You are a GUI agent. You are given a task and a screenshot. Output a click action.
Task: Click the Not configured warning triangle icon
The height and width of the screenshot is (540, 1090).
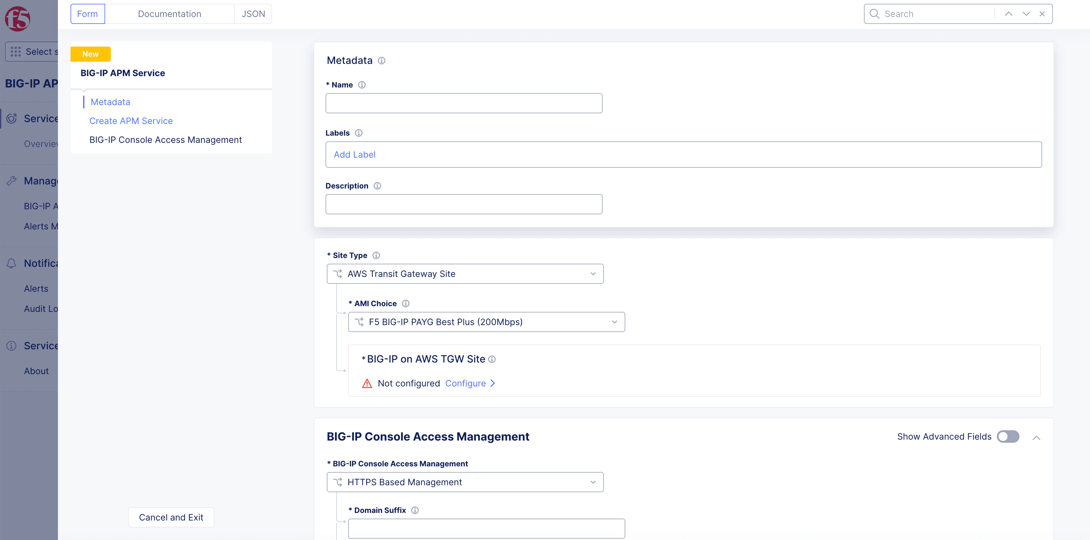click(367, 383)
